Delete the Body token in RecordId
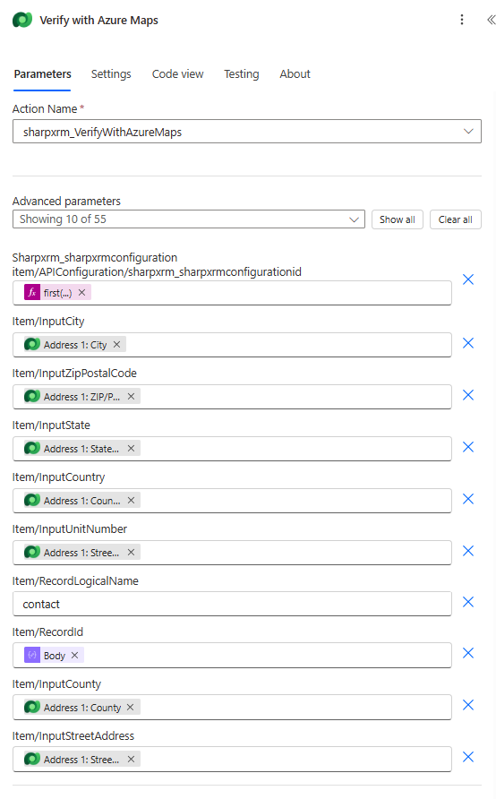496x799 pixels. pos(74,656)
